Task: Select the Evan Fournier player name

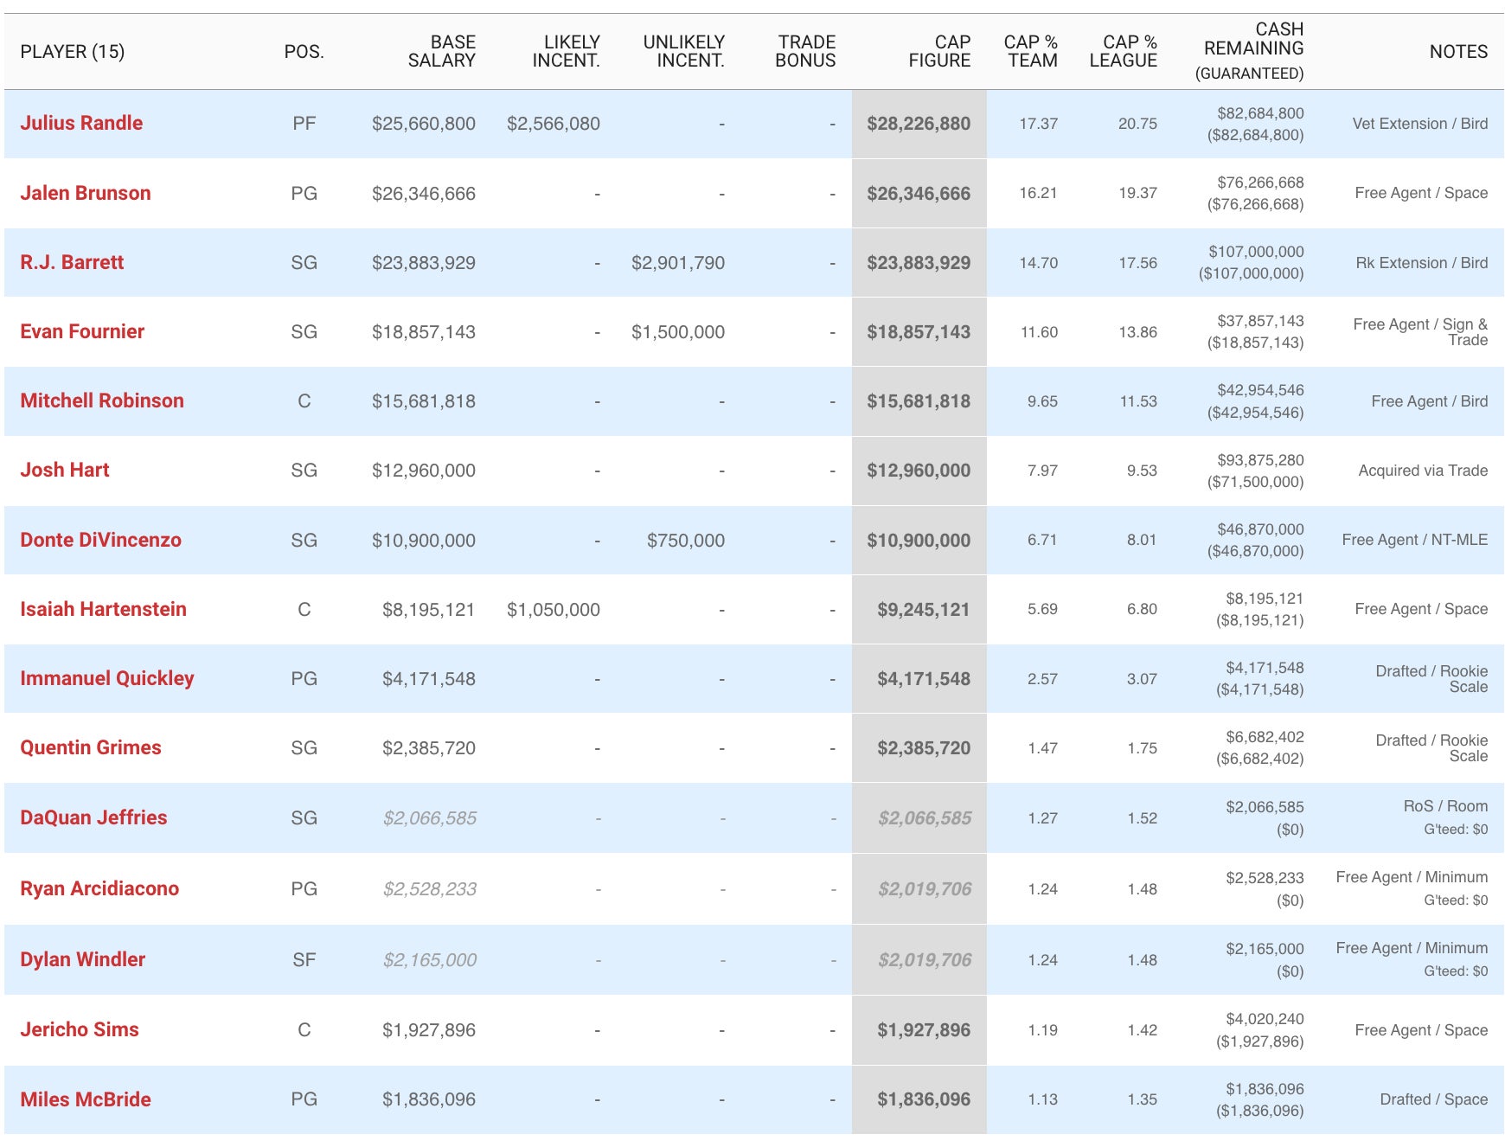Action: [x=82, y=331]
